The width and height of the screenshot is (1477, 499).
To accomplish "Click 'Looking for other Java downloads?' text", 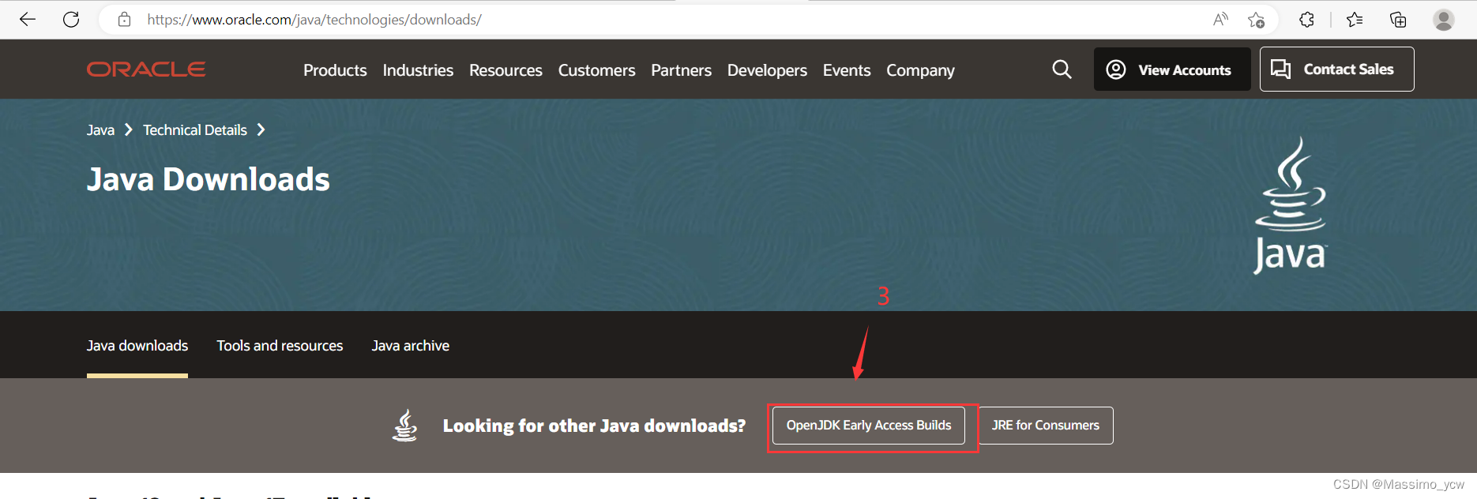I will 594,426.
